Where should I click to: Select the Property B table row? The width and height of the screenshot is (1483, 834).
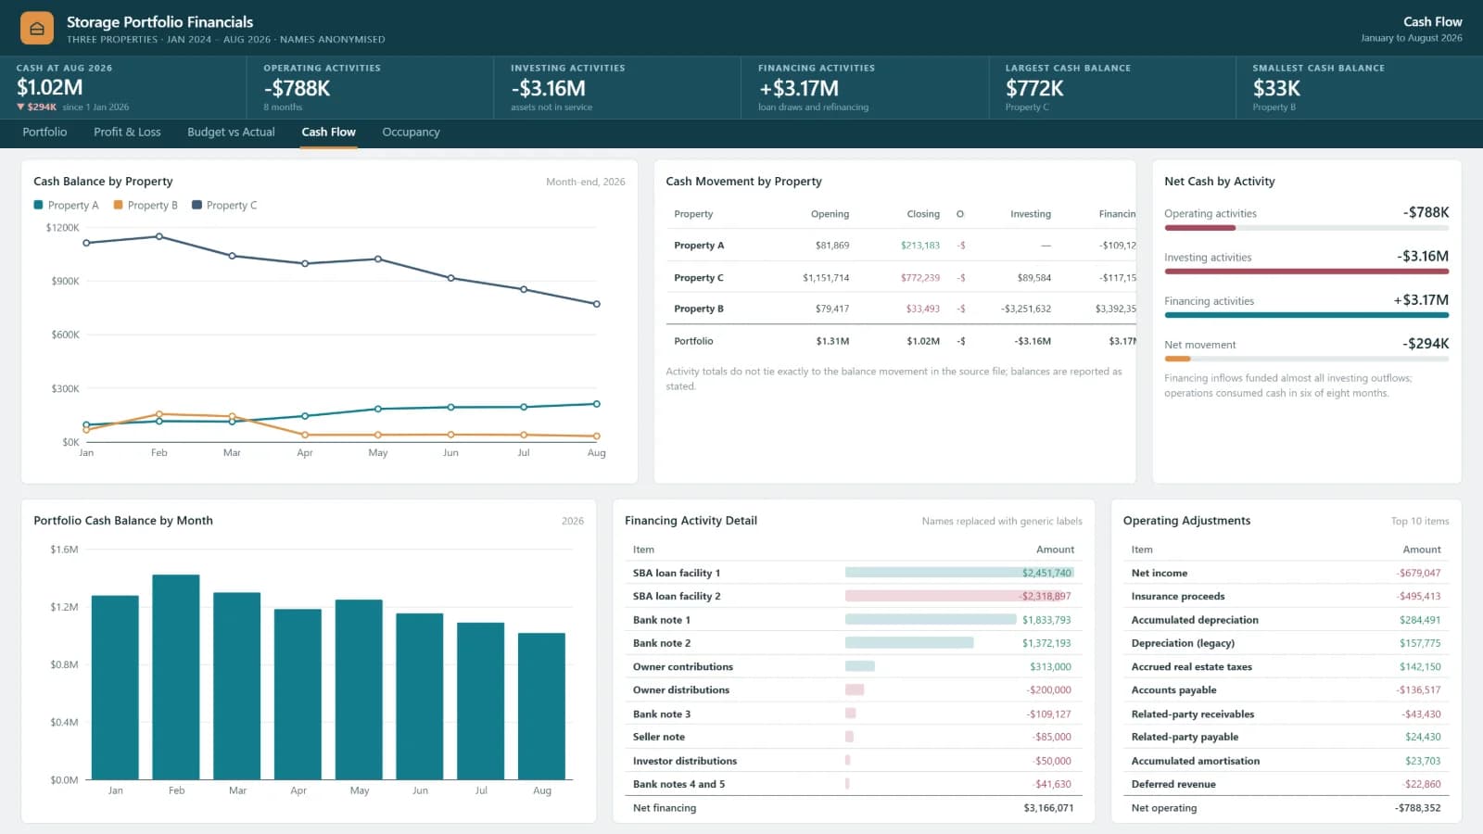click(x=901, y=309)
